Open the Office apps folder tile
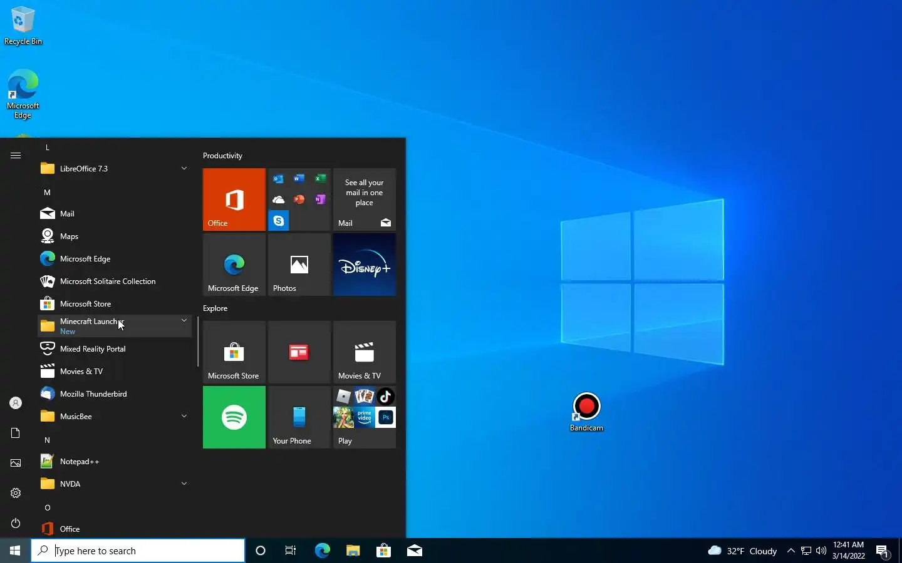The width and height of the screenshot is (902, 563). point(299,200)
